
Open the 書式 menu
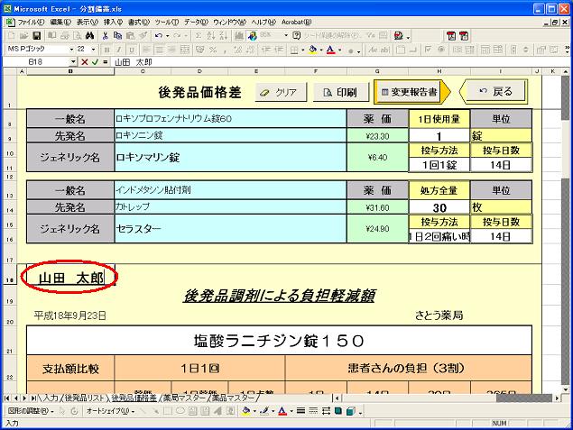[x=138, y=21]
